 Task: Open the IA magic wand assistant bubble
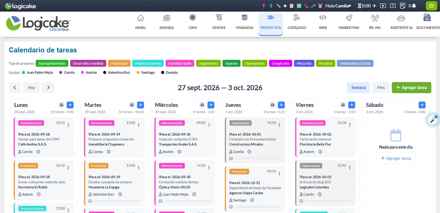click(433, 120)
